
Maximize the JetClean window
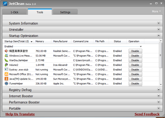click(156, 3)
